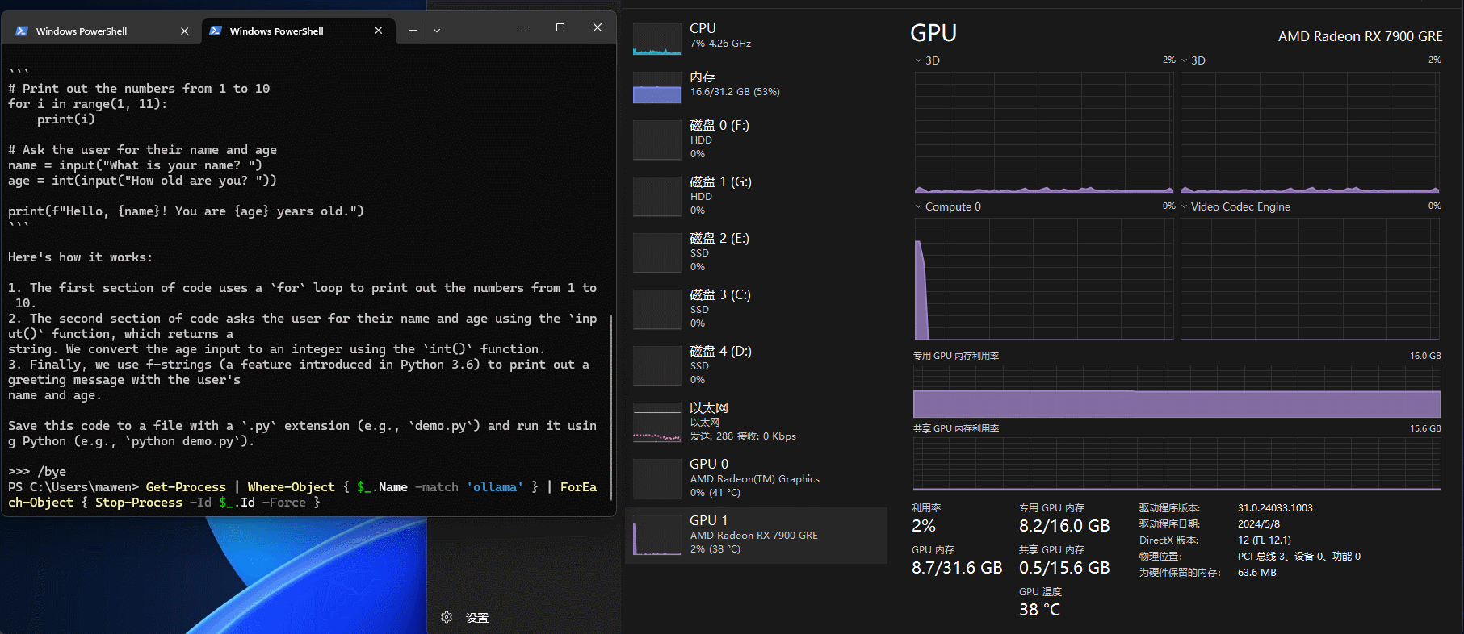Select 磁盘 3 (C:) SSD entry
1464x634 pixels.
coord(719,308)
